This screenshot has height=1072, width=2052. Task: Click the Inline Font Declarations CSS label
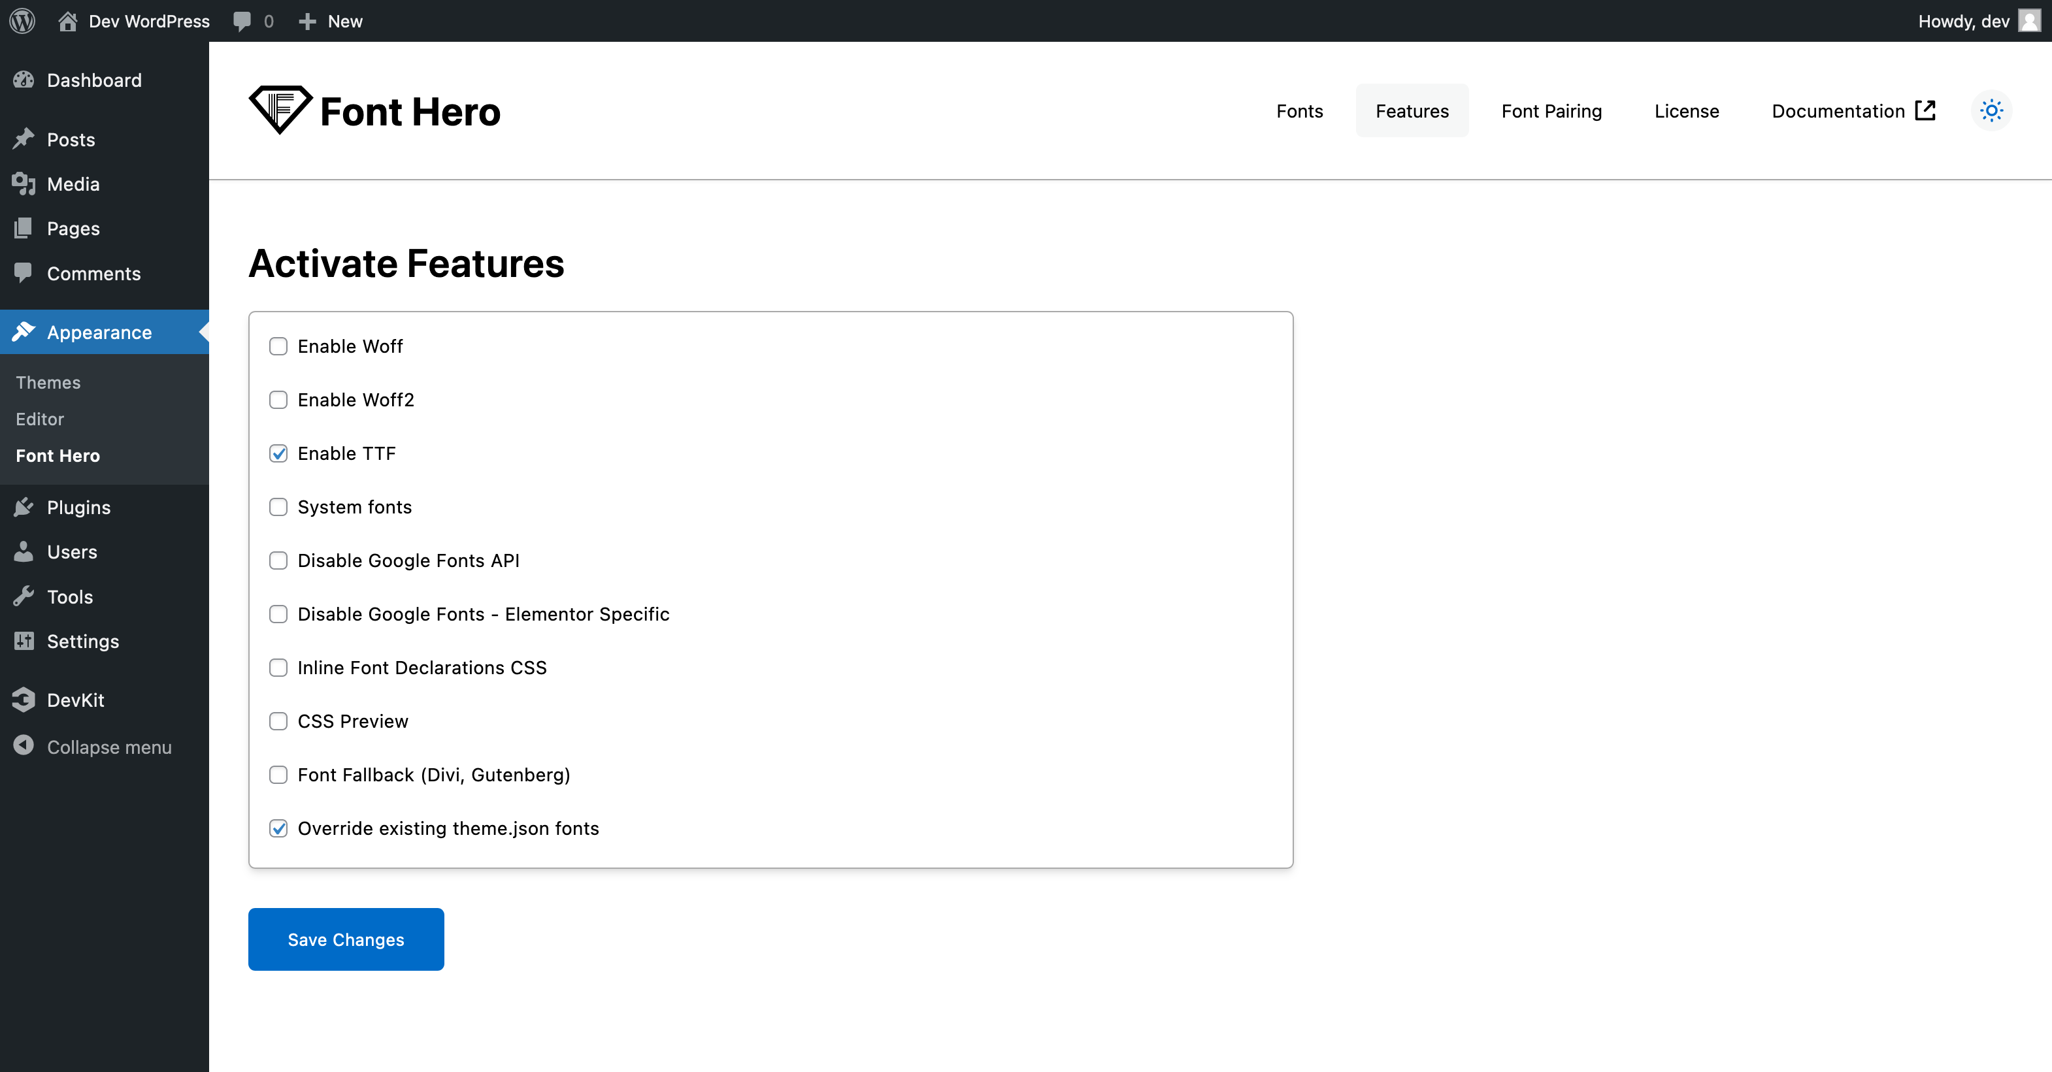click(x=422, y=668)
